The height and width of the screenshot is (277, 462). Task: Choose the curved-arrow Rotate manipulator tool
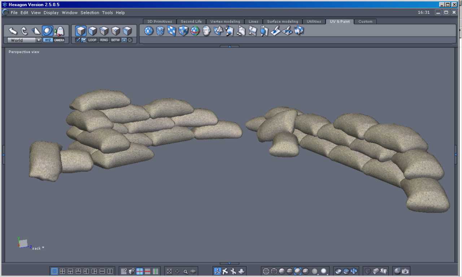[x=25, y=31]
